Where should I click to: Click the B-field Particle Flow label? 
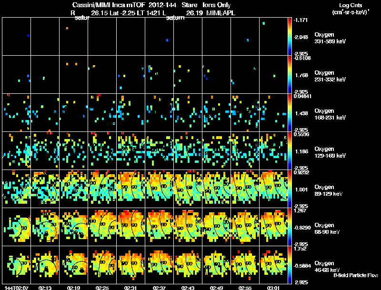356,275
